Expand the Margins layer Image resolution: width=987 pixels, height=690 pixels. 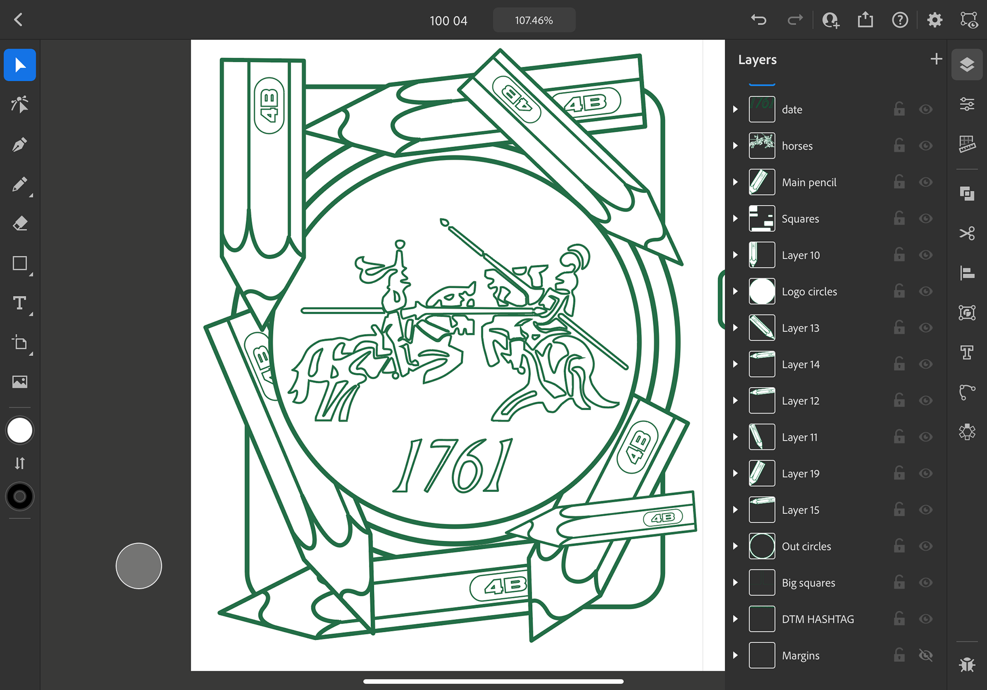pyautogui.click(x=736, y=655)
